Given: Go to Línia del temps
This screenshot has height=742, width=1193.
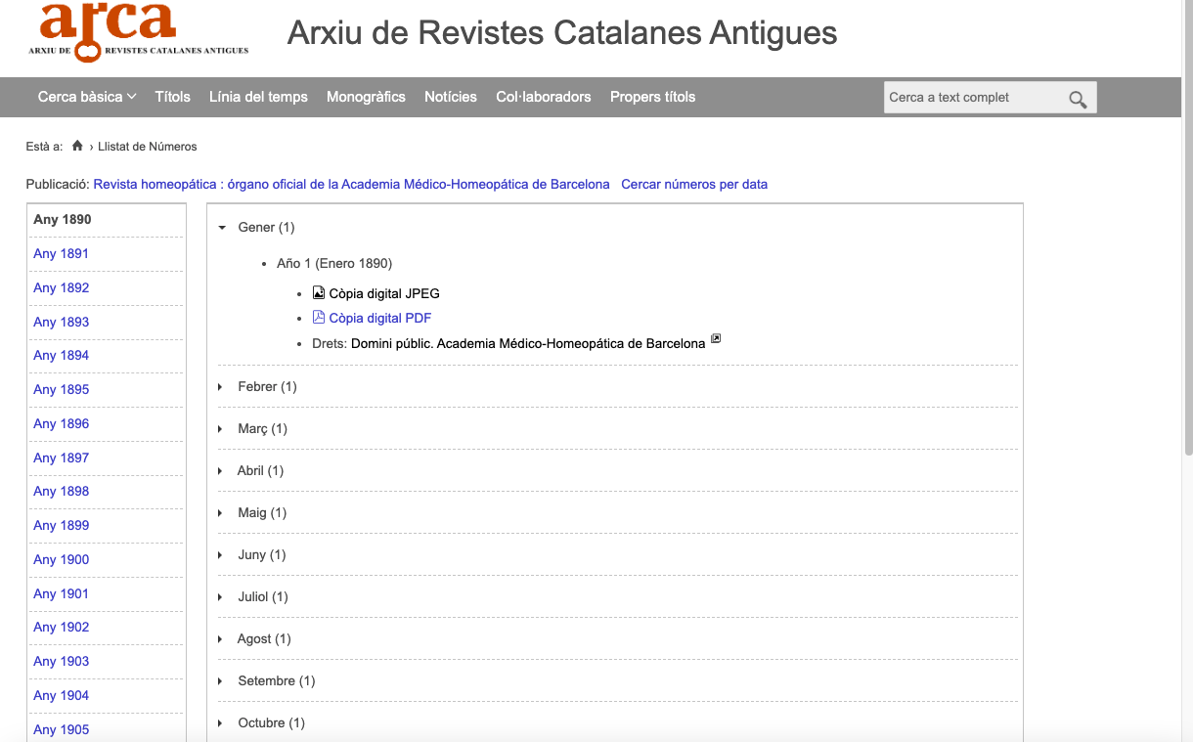Looking at the screenshot, I should coord(258,97).
